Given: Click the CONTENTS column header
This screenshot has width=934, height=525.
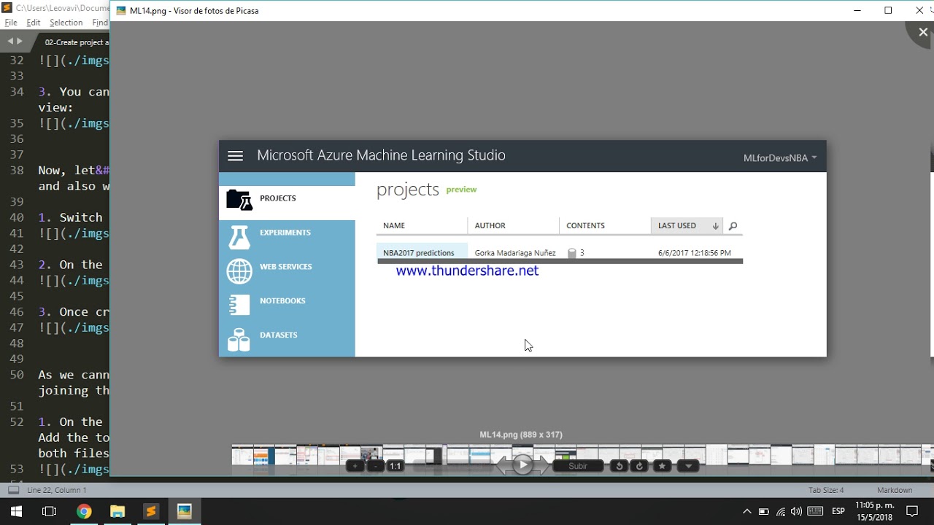Looking at the screenshot, I should (605, 225).
